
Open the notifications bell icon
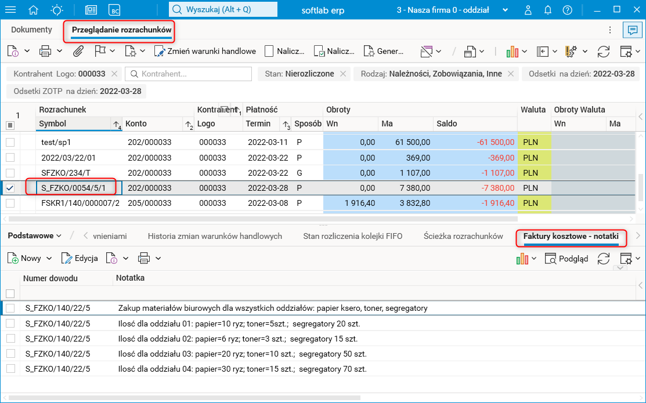click(x=547, y=10)
